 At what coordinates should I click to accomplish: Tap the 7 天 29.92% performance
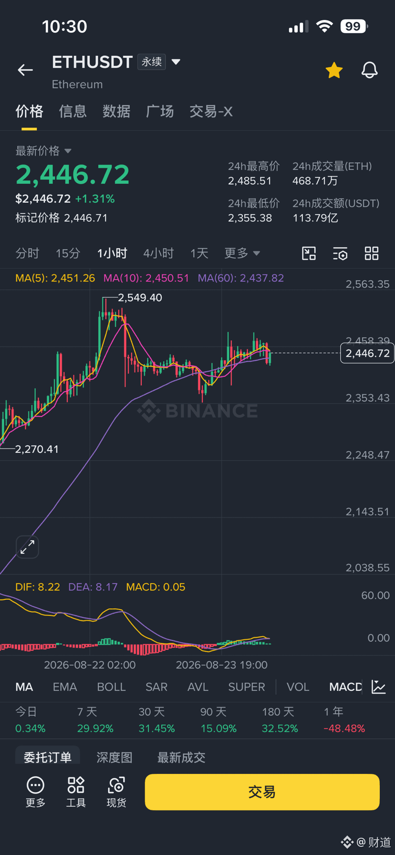pos(95,720)
